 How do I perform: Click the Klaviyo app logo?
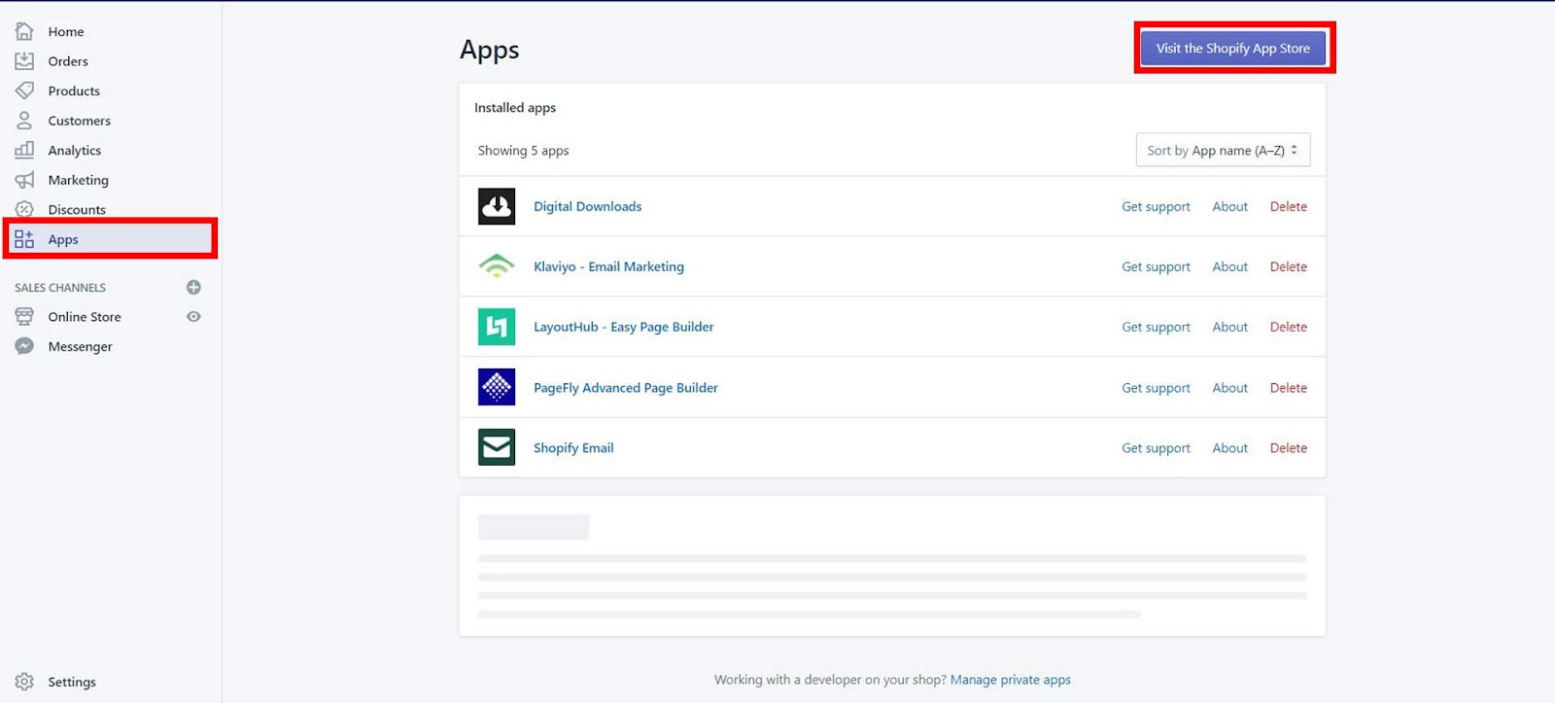pyautogui.click(x=497, y=266)
